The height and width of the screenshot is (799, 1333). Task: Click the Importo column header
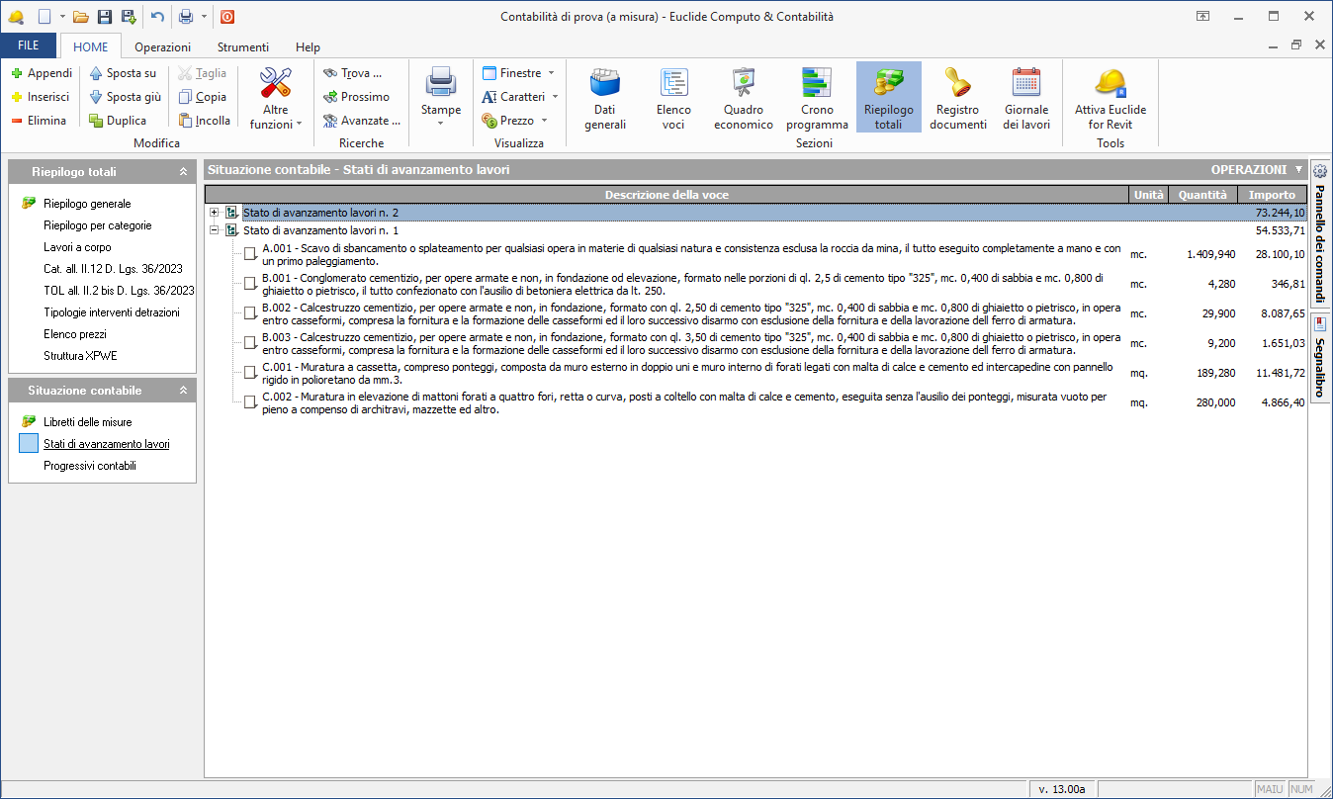(1272, 195)
